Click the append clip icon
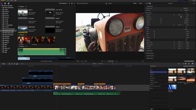This screenshot has height=110, width=196. click(x=14, y=64)
